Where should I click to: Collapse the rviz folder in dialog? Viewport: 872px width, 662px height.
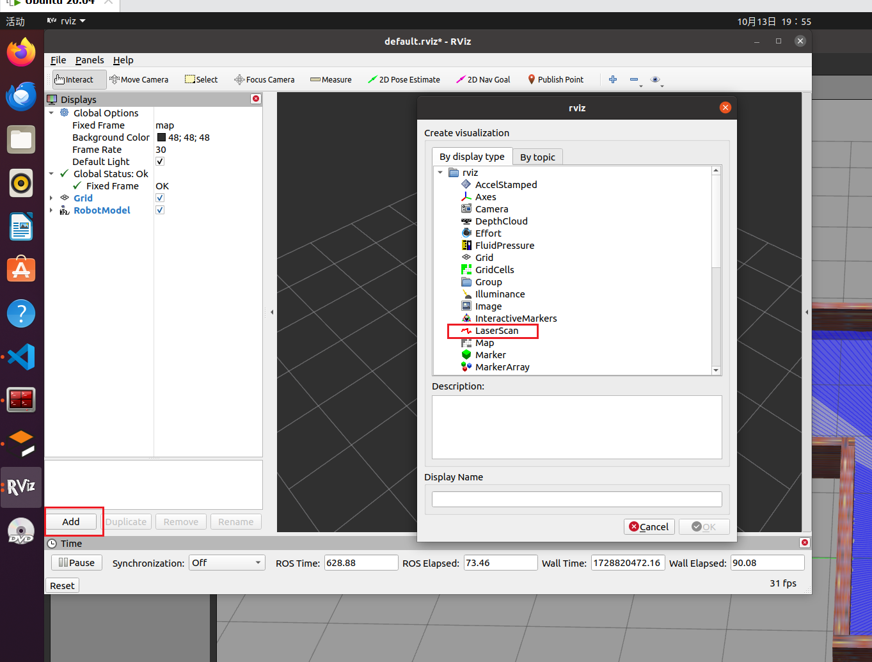[x=440, y=173]
